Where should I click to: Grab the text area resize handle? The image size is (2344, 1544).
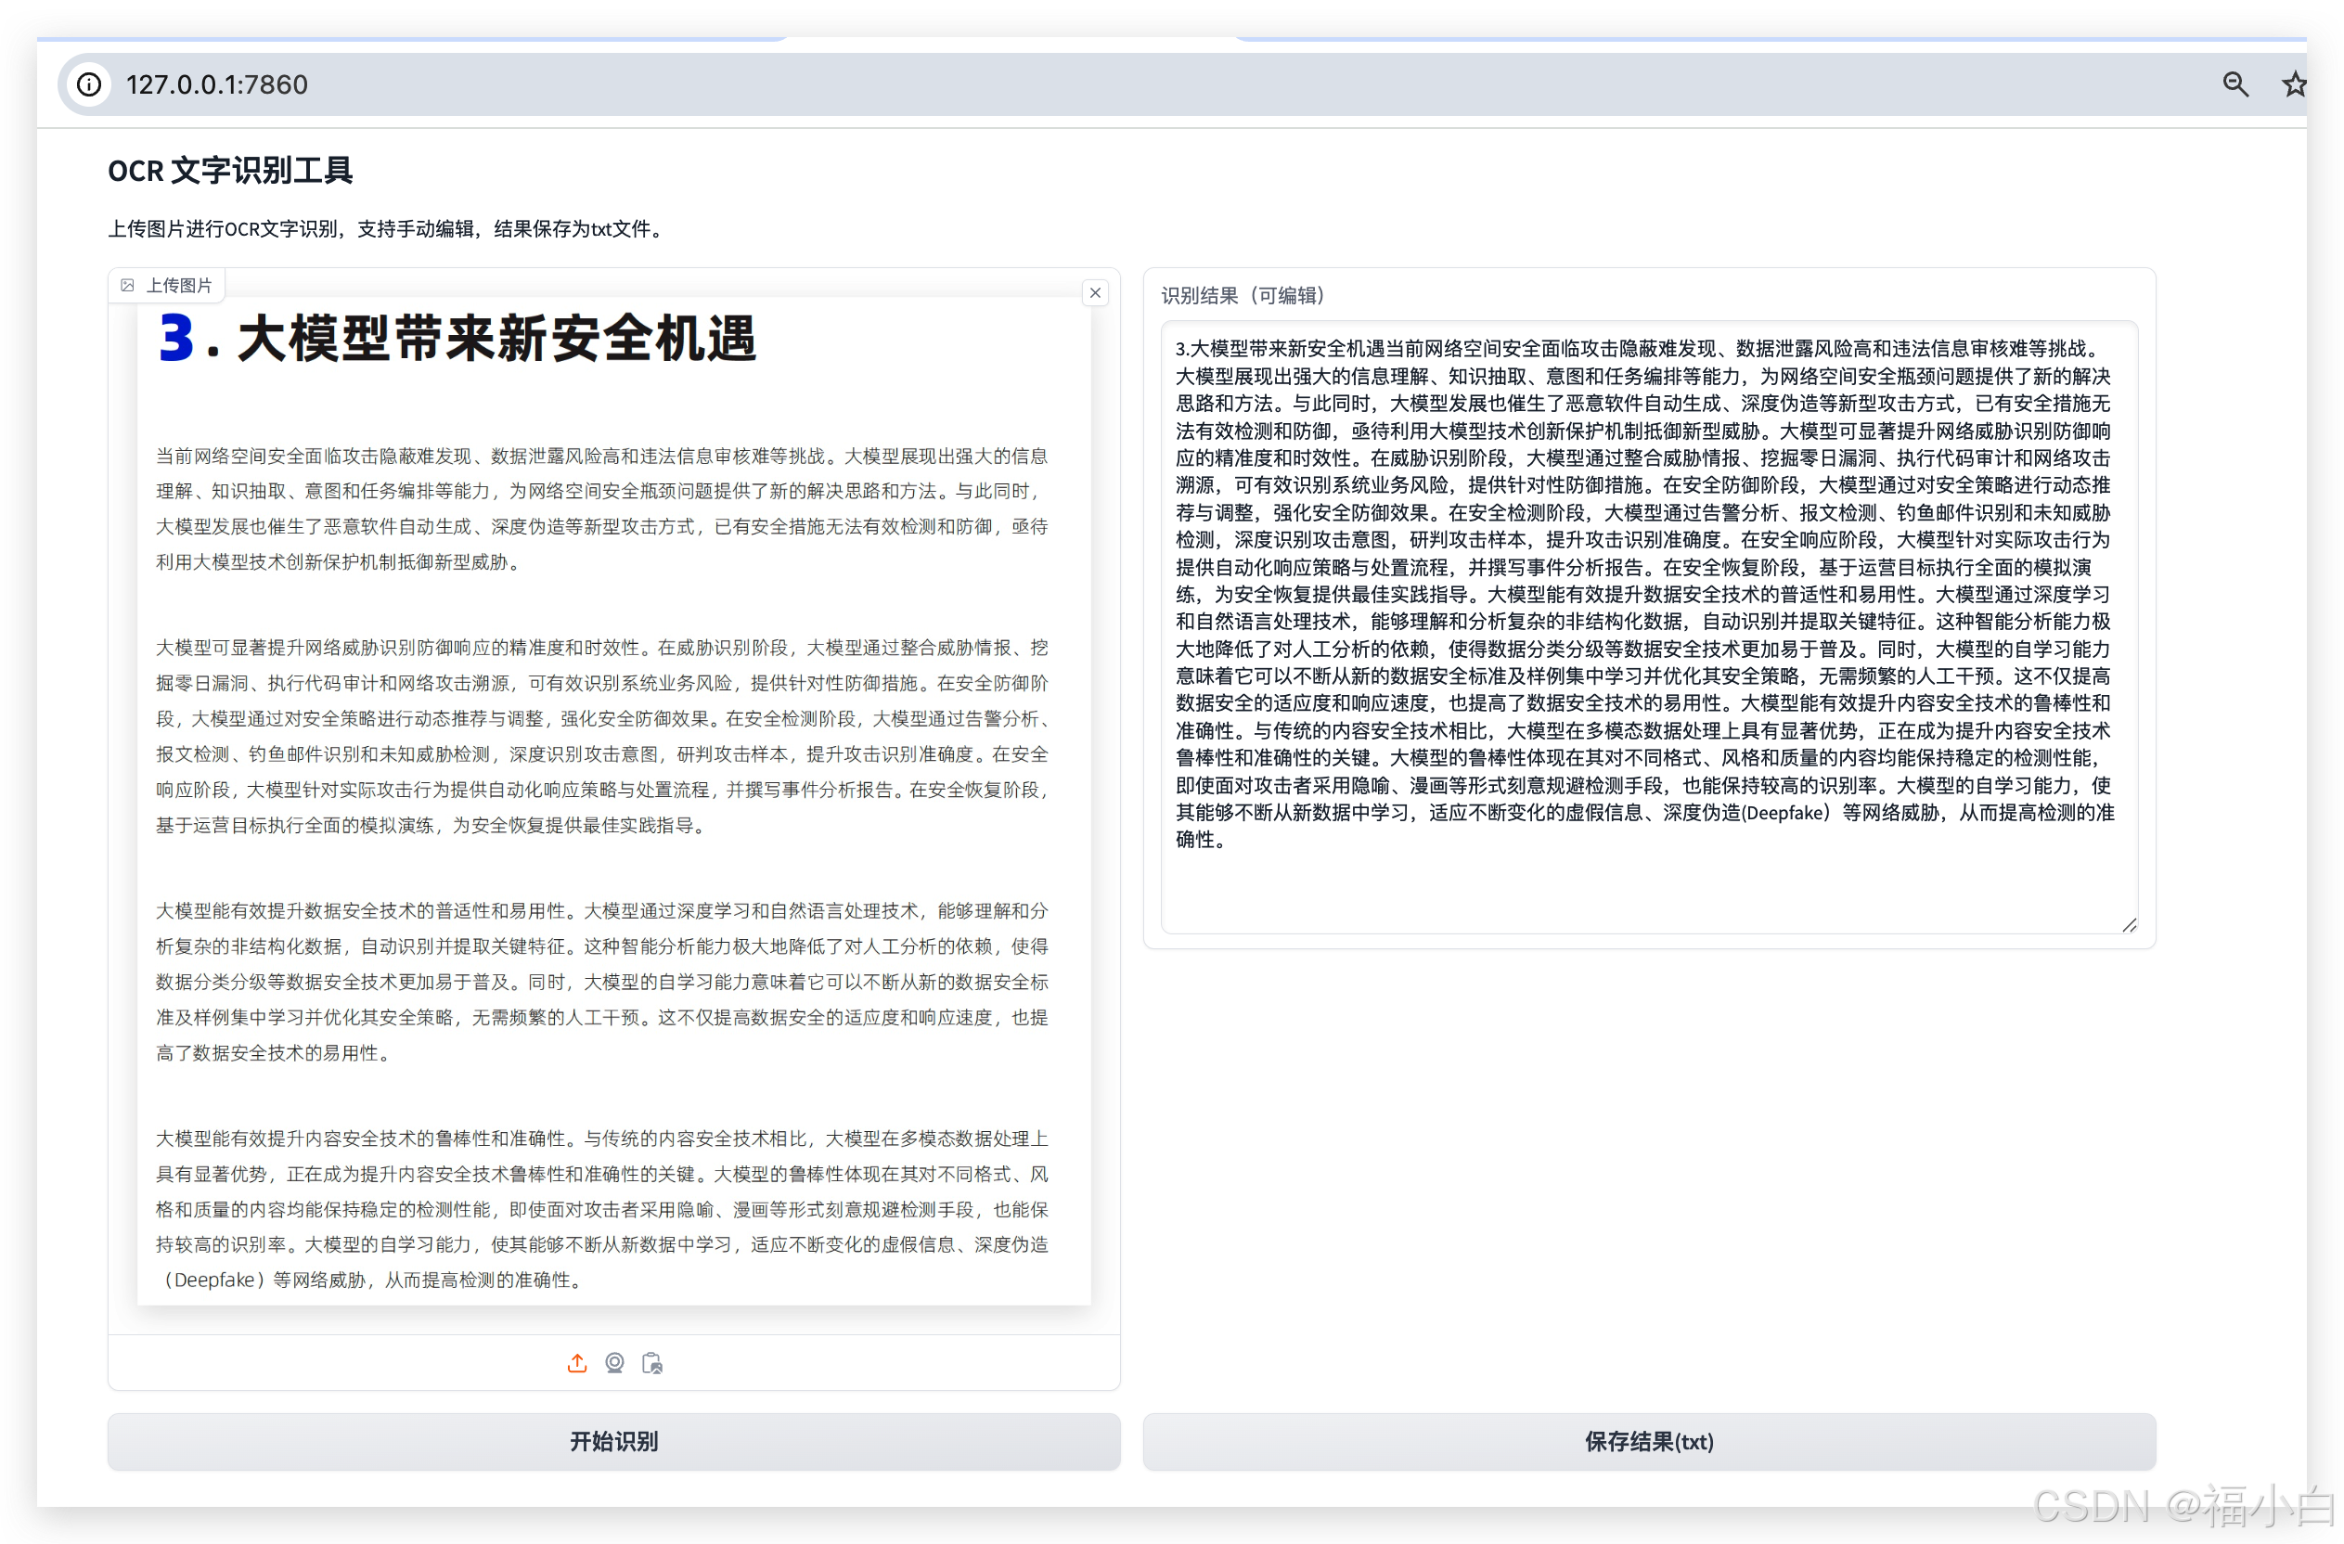click(2130, 924)
